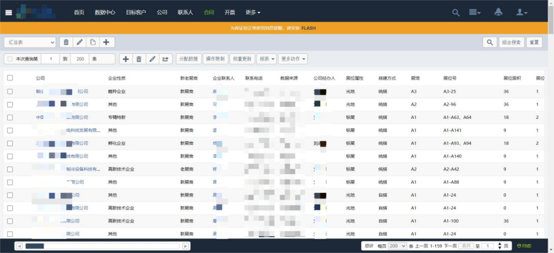Delete the view using trash icon beside 汇总表
The width and height of the screenshot is (554, 253).
point(65,42)
